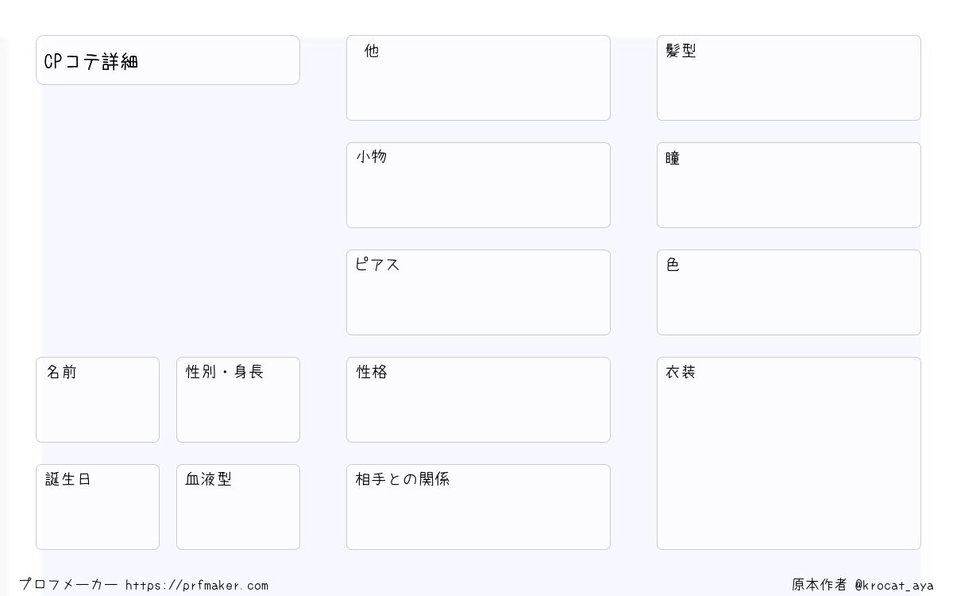
Task: Click the @krocat_aya author credit
Action: coord(894,586)
